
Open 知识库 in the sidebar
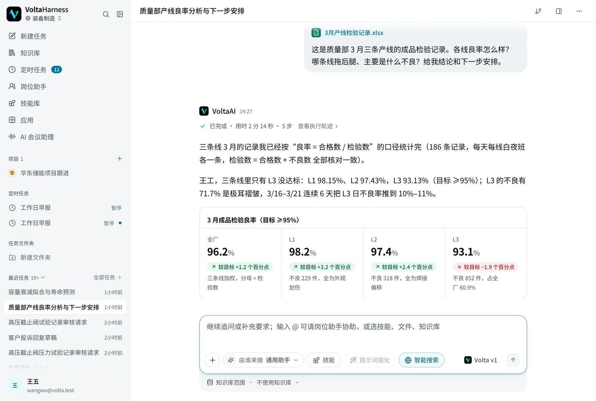(65, 53)
